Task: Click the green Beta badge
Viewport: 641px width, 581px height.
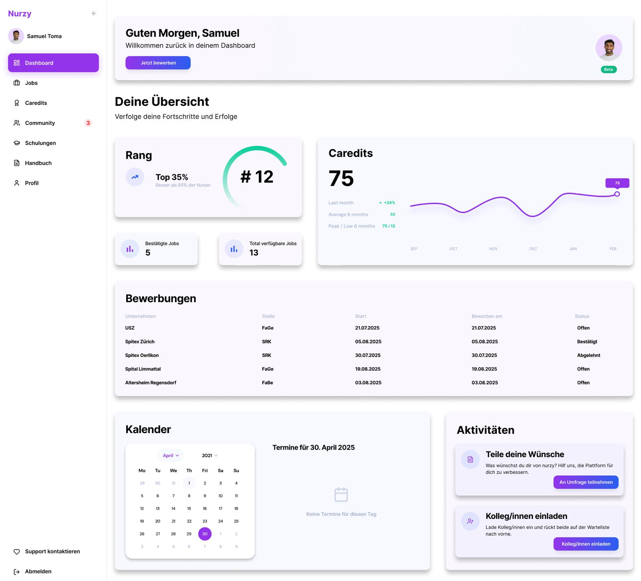Action: pos(609,69)
